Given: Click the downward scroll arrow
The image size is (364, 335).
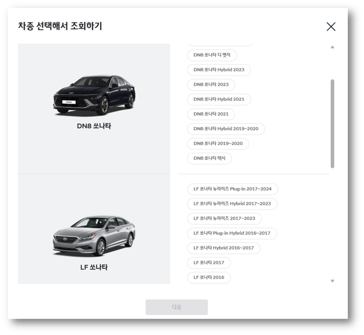Looking at the screenshot, I should (333, 280).
